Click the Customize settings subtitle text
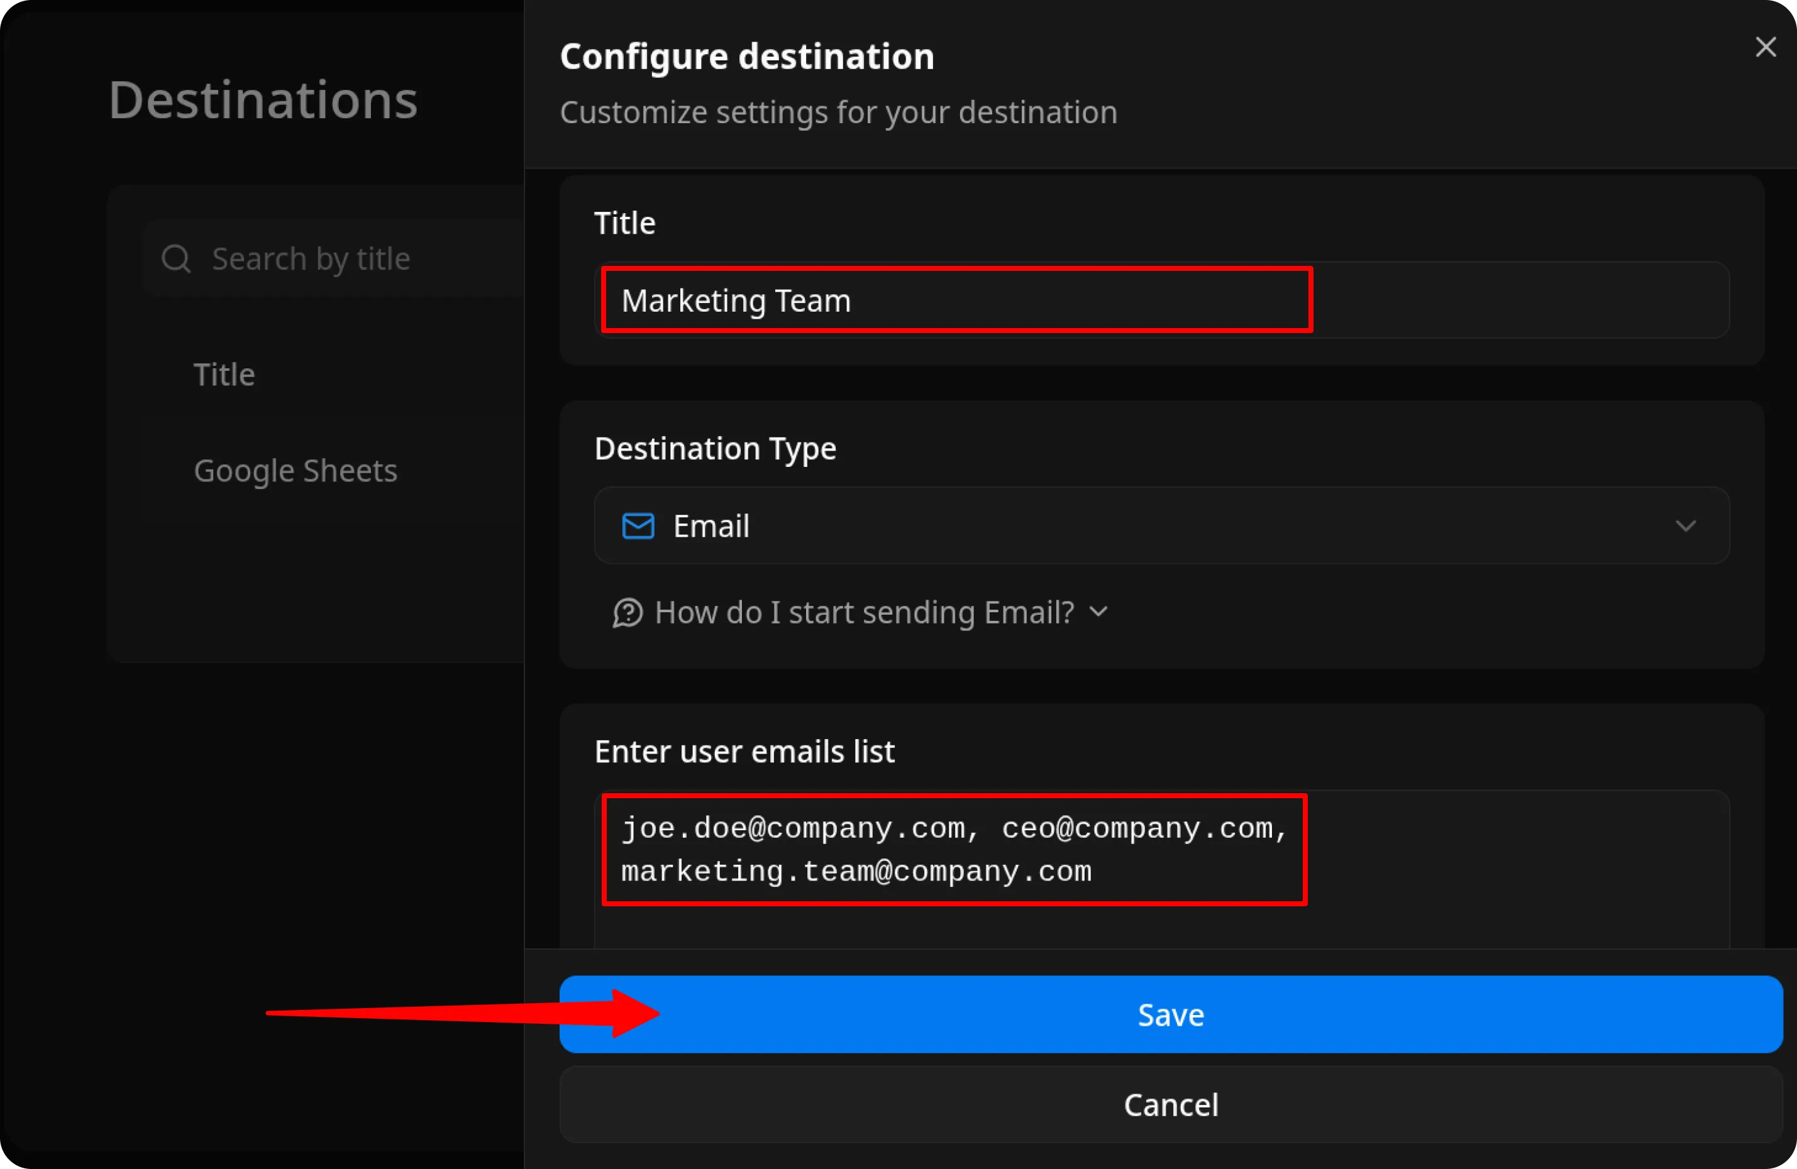1797x1169 pixels. coord(838,112)
